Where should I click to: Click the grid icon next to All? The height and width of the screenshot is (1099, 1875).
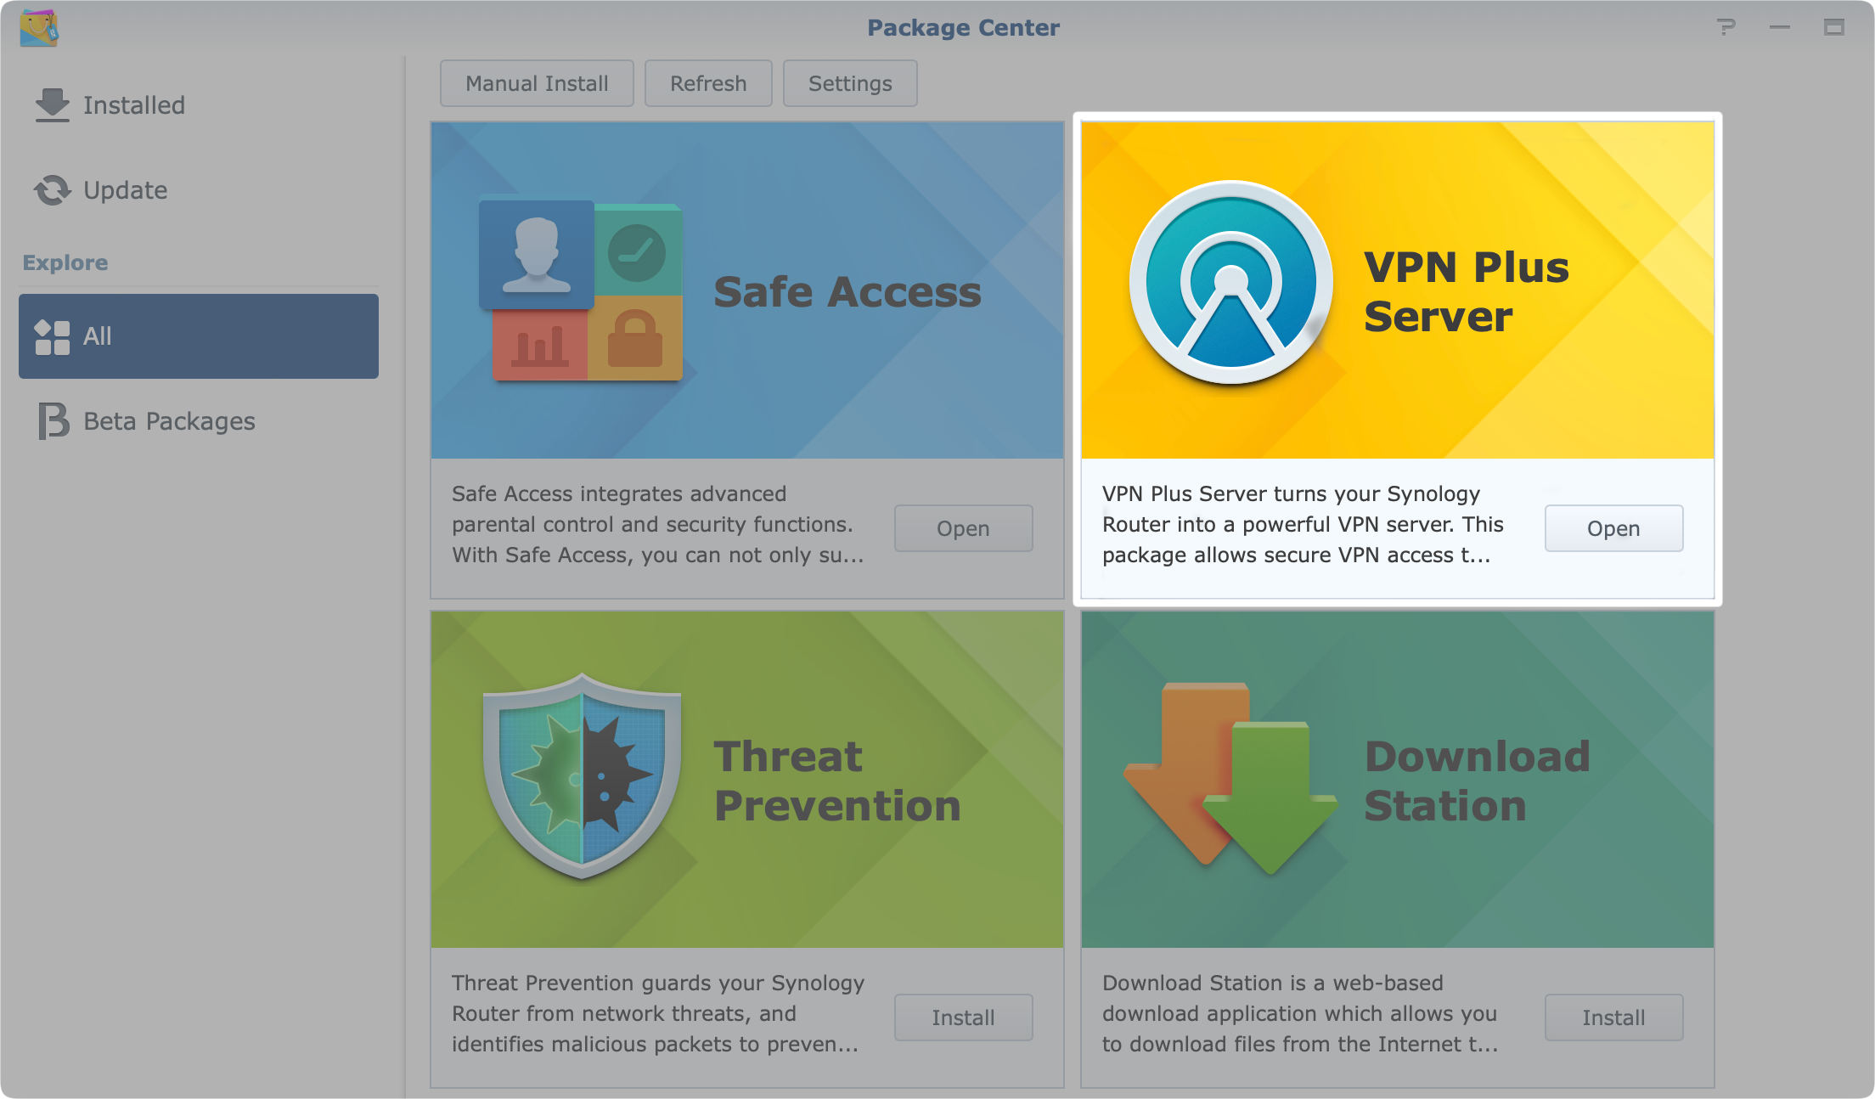[52, 335]
